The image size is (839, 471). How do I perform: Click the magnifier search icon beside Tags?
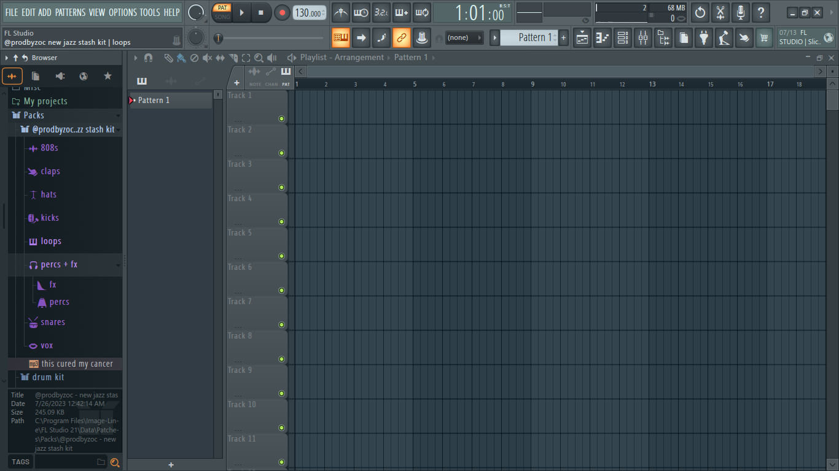115,462
